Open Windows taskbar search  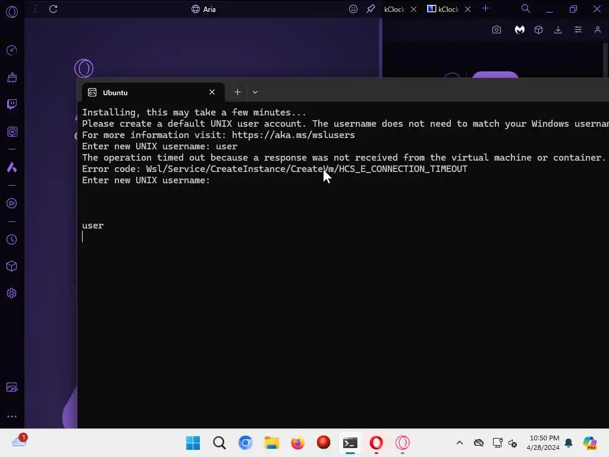219,443
